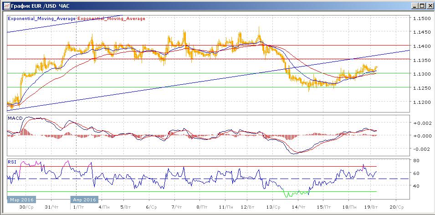This screenshot has width=435, height=215.
Task: Minimize the EUR/USD chart window
Action: click(415, 5)
